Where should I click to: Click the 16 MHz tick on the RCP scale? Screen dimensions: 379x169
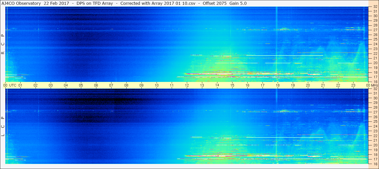375,81
